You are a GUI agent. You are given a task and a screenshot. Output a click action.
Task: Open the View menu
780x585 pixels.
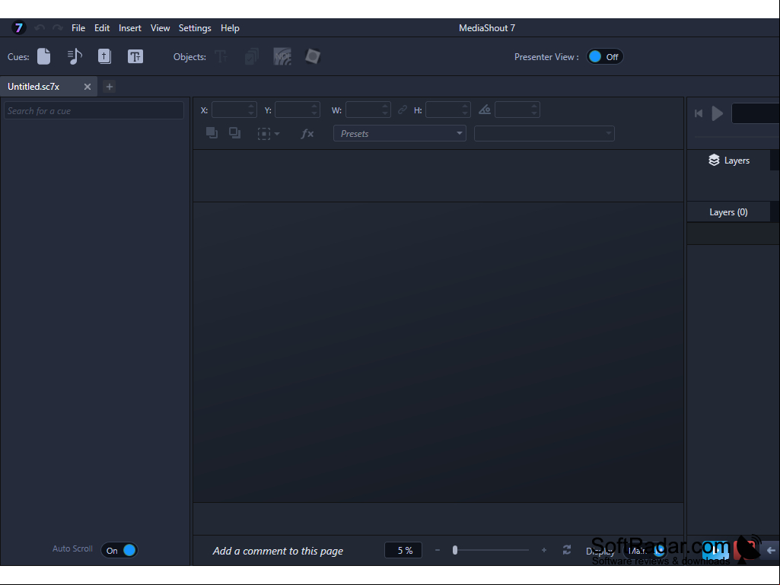[x=160, y=28]
